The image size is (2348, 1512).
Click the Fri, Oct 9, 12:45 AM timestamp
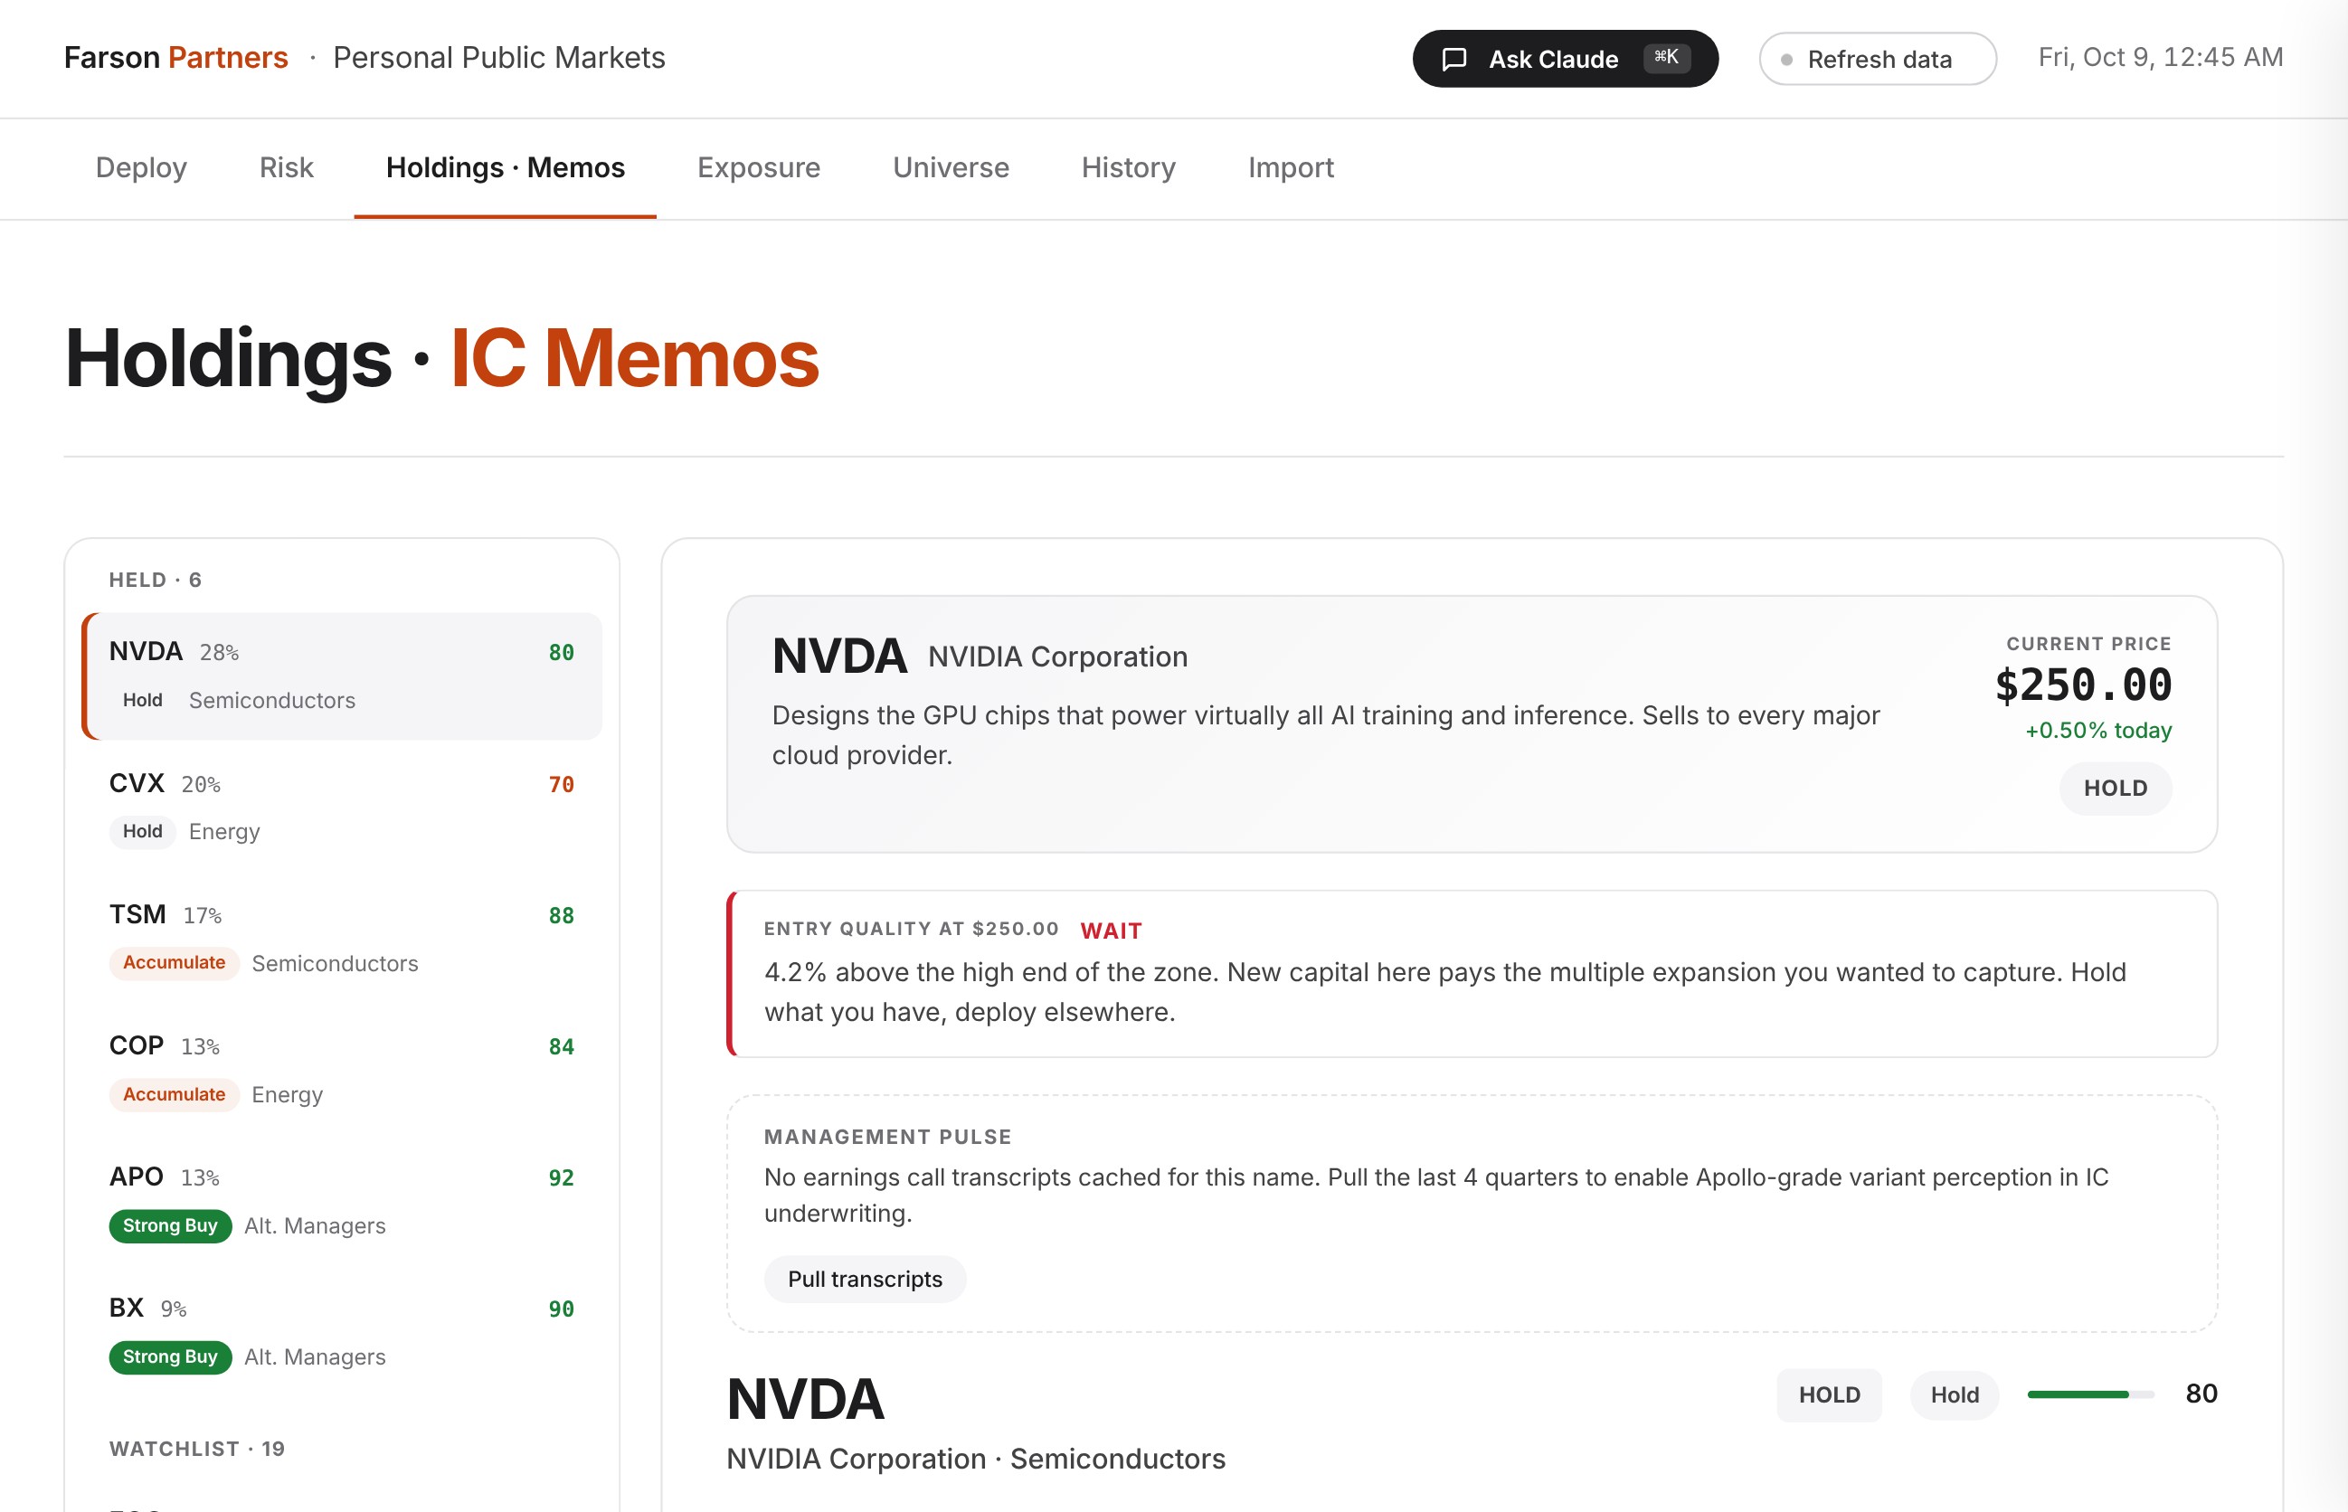click(2161, 57)
